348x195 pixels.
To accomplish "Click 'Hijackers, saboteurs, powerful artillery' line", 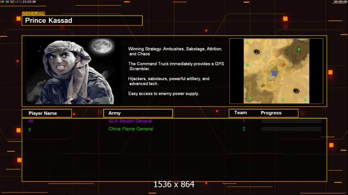I will tap(169, 81).
